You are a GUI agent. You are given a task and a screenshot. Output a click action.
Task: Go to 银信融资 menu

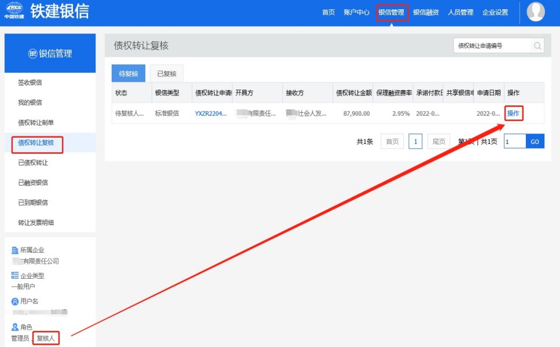tap(426, 12)
